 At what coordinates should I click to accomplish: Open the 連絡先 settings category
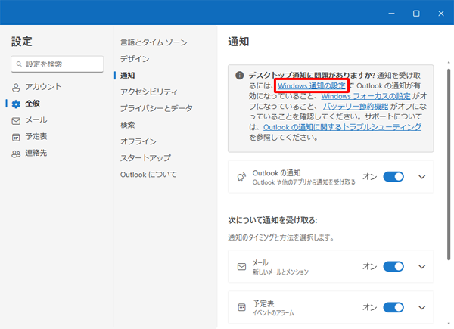[x=36, y=153]
